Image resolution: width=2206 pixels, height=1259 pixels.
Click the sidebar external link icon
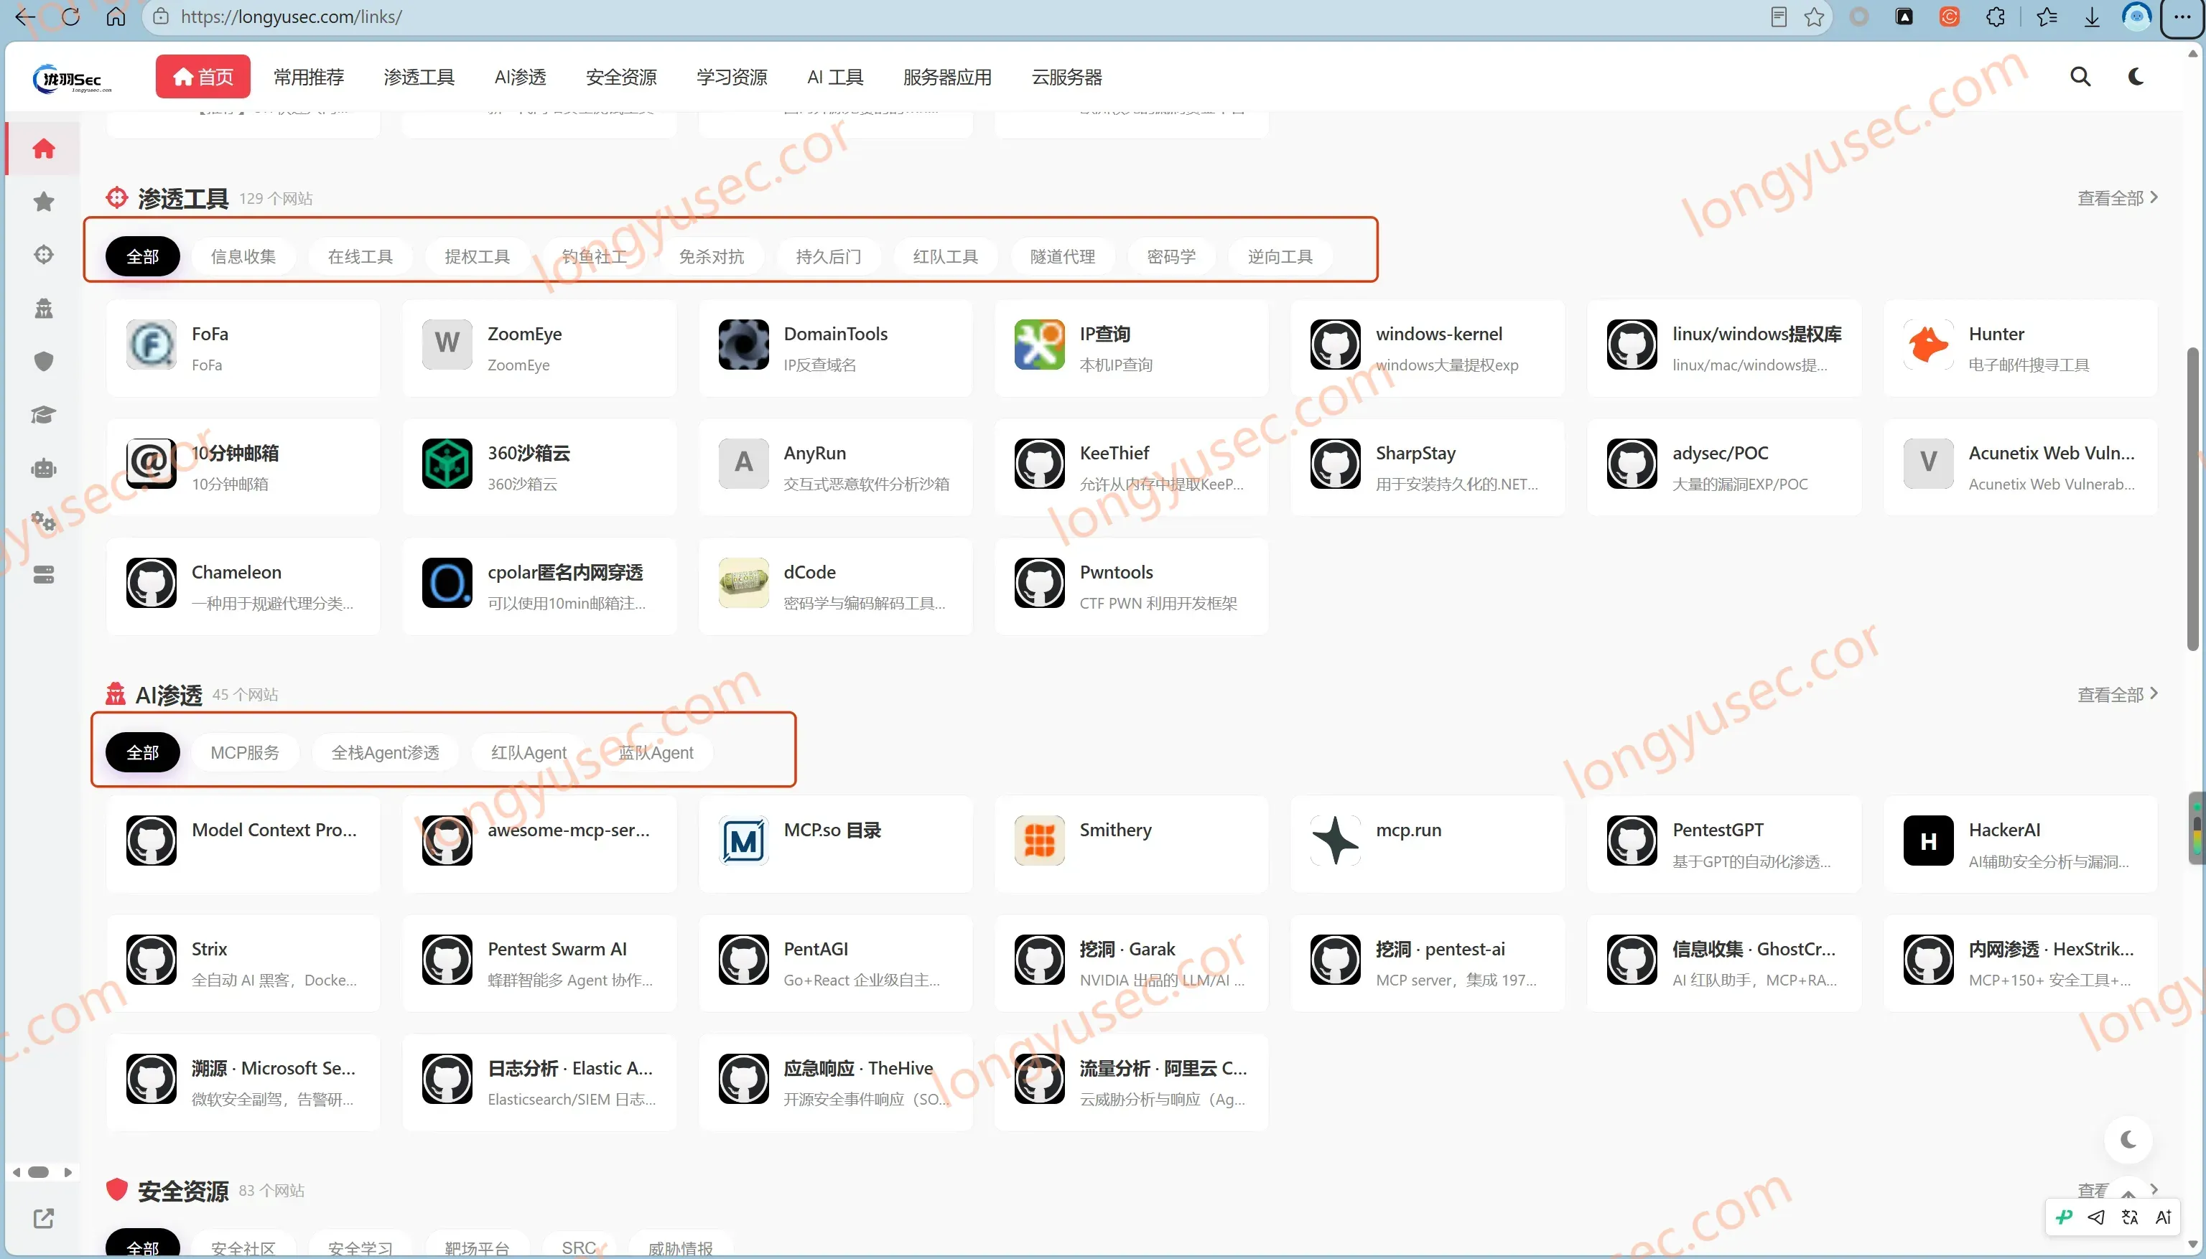[x=43, y=1218]
